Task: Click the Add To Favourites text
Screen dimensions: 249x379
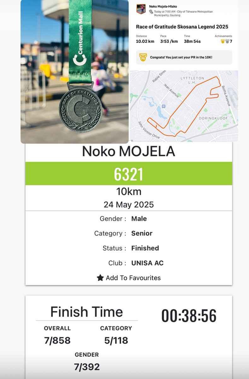Action: point(133,278)
